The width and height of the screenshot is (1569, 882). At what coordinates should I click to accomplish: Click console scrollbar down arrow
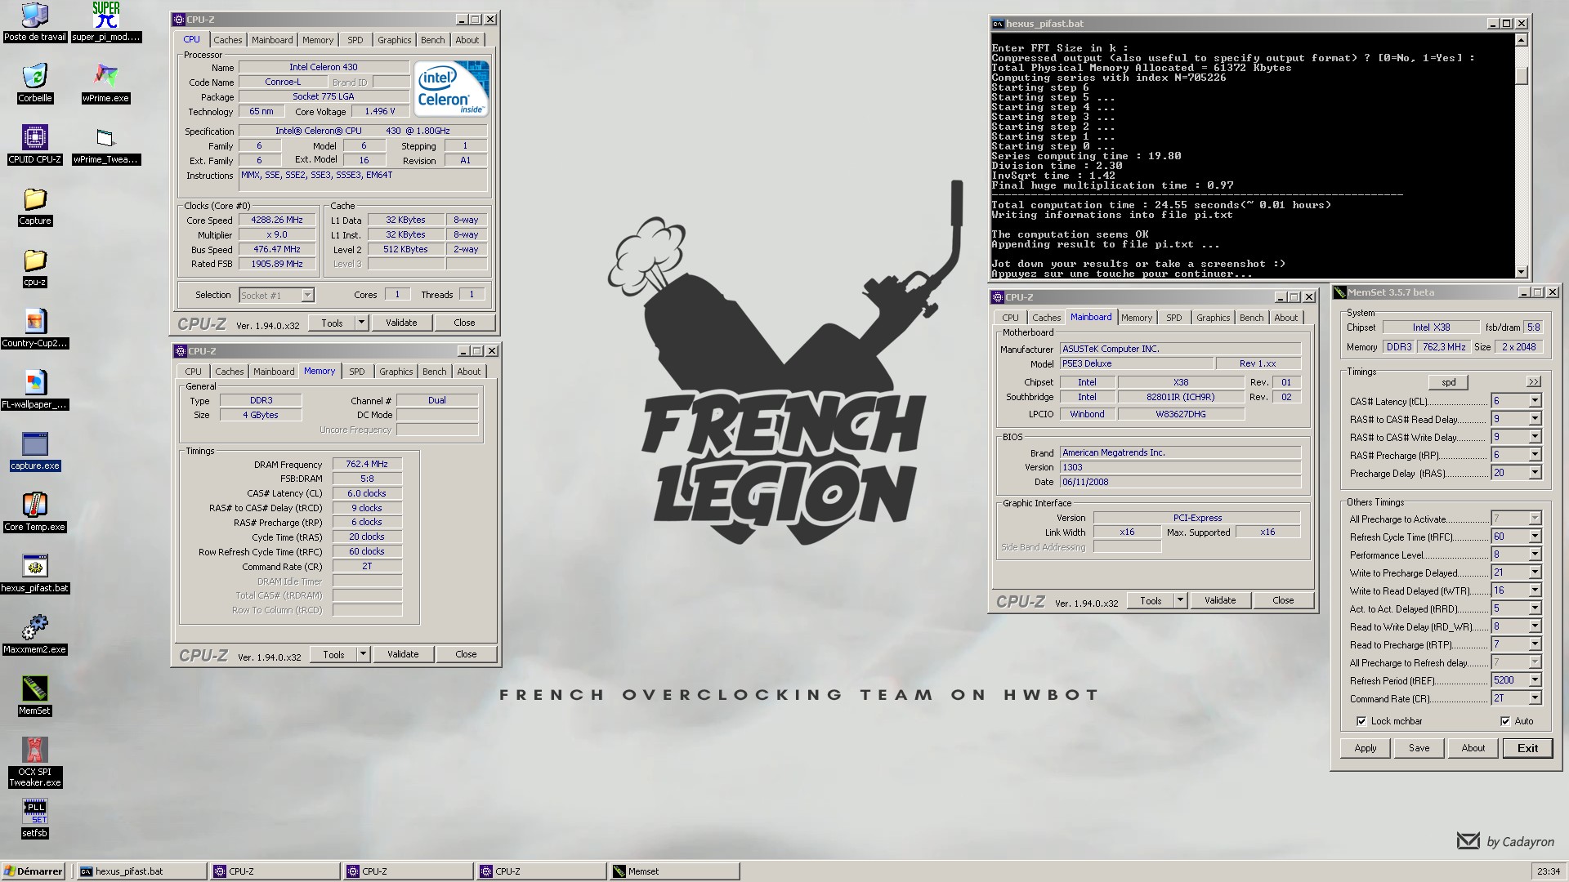(x=1522, y=272)
